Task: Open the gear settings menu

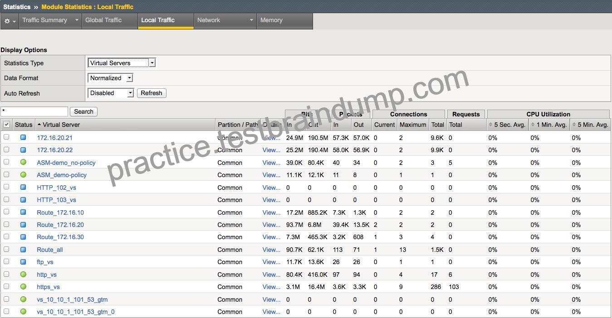Action: (10, 21)
